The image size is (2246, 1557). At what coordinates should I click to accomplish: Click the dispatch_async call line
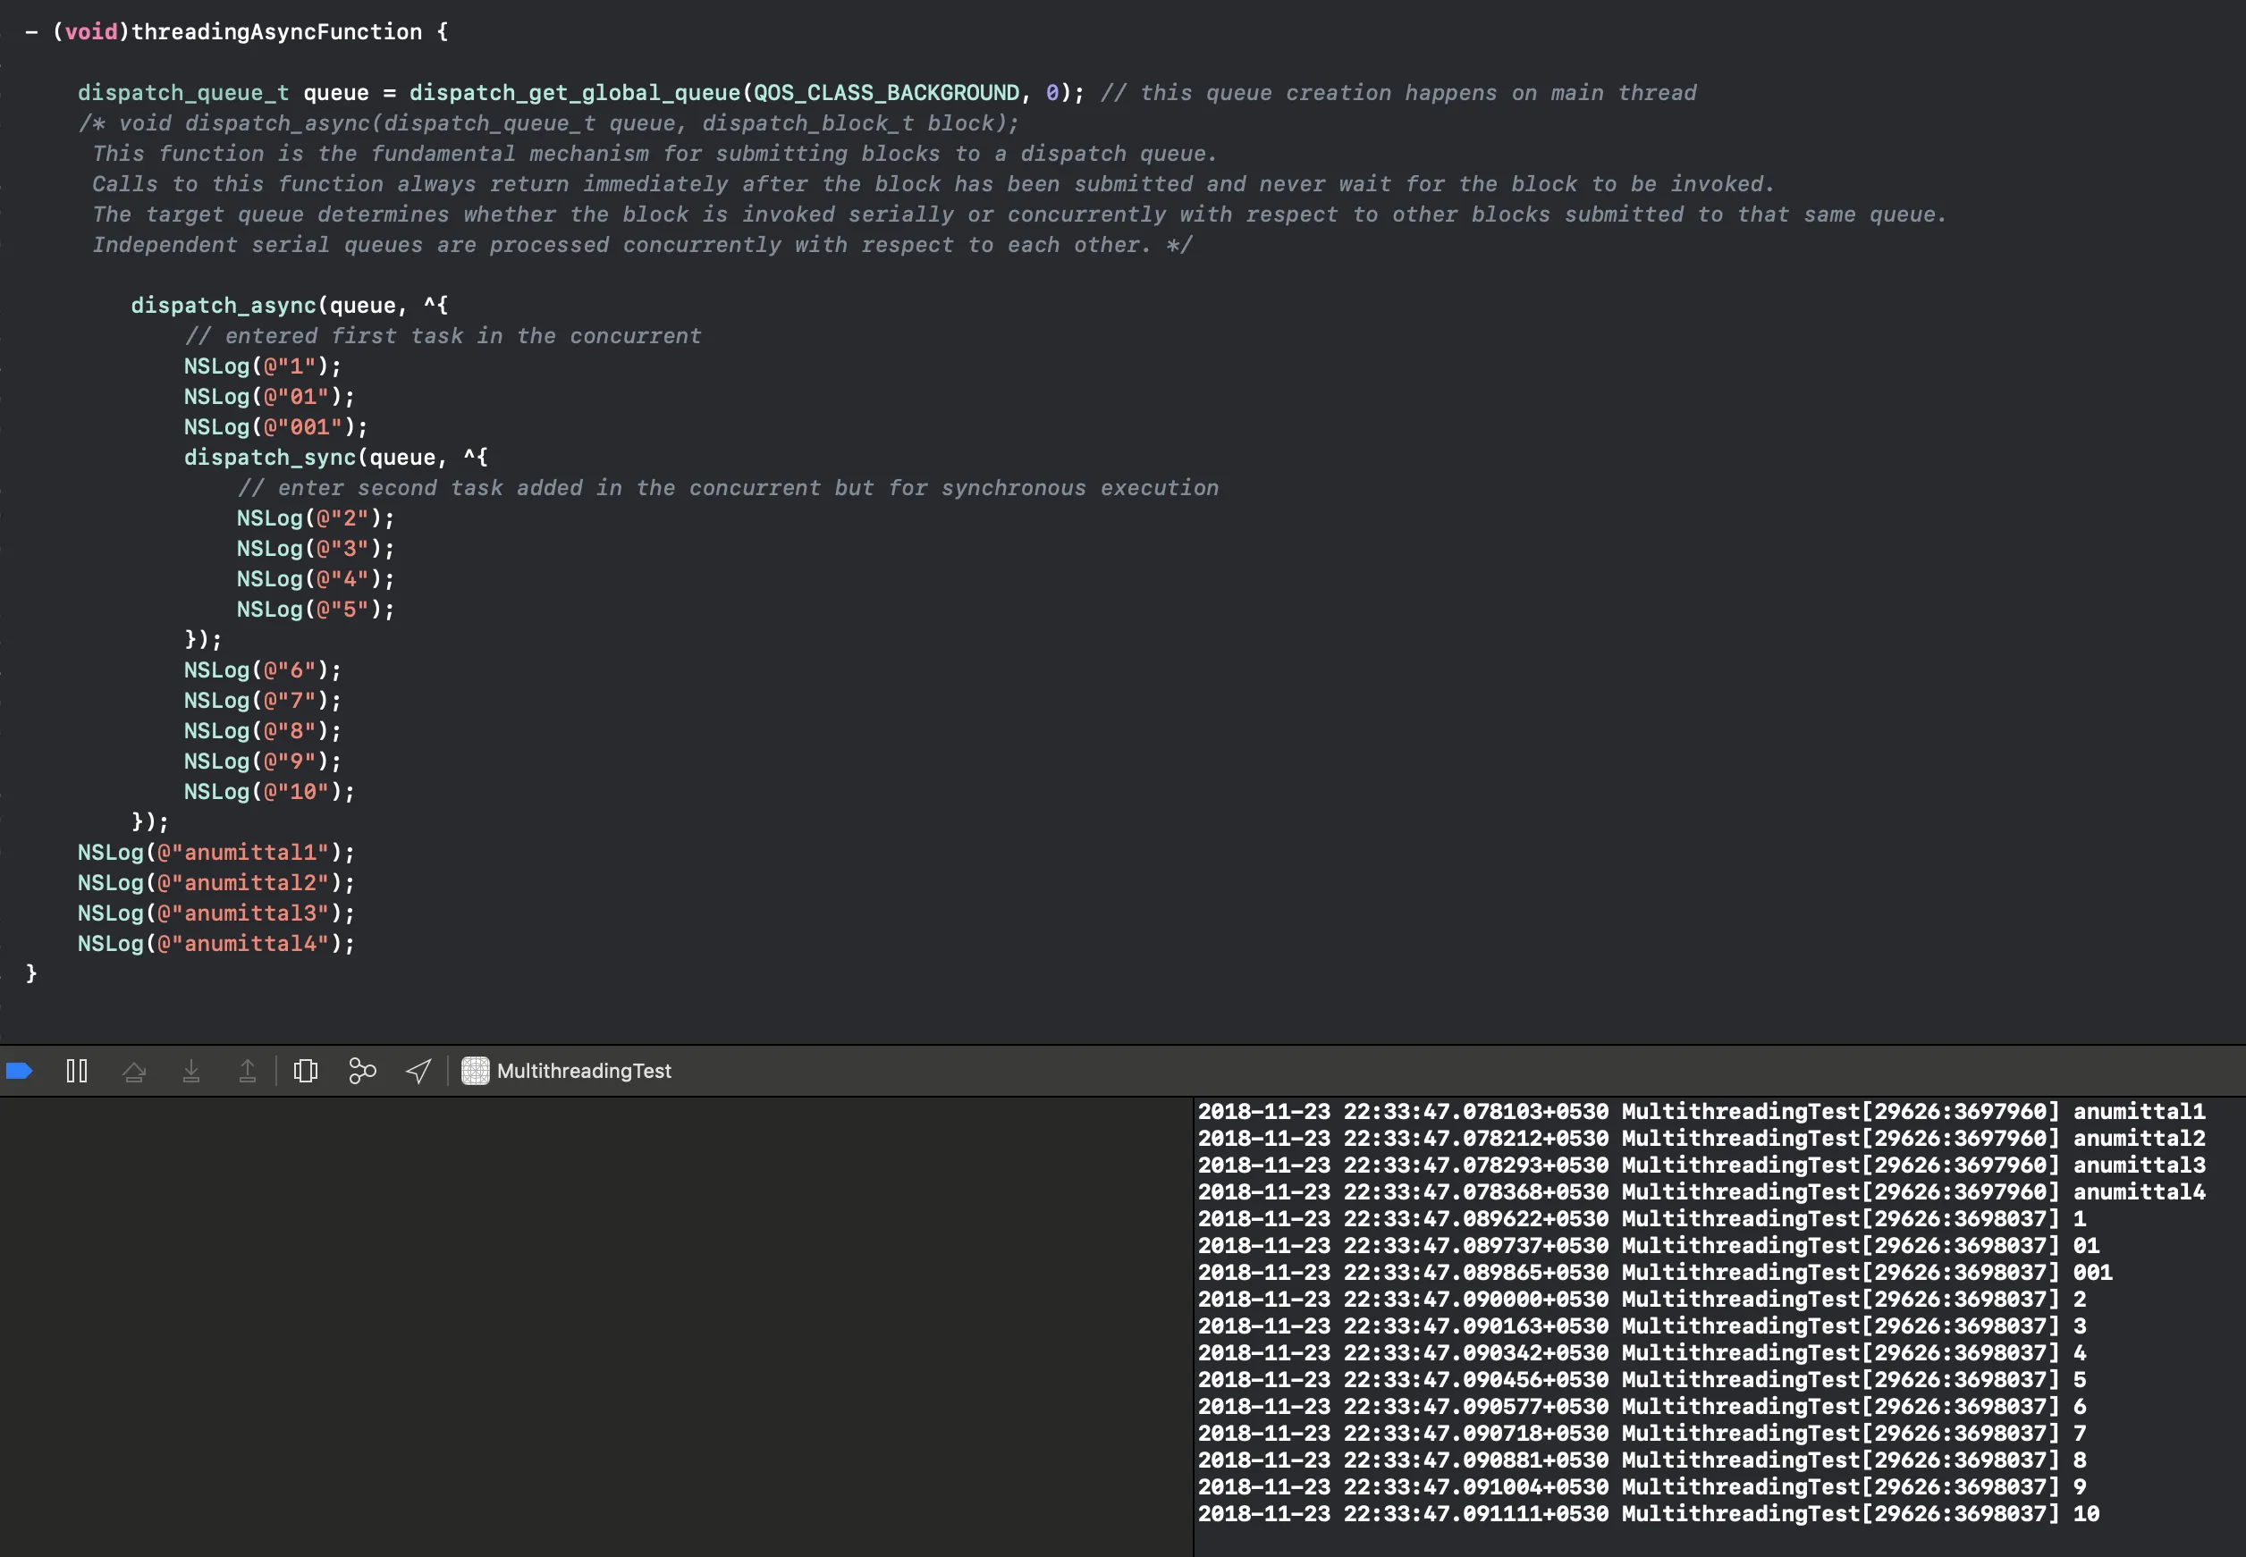coord(289,306)
